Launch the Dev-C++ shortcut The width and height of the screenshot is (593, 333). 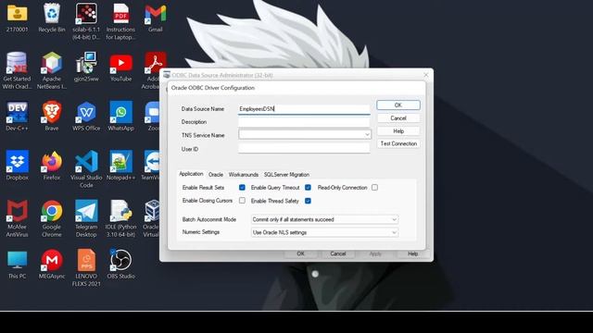pyautogui.click(x=17, y=117)
